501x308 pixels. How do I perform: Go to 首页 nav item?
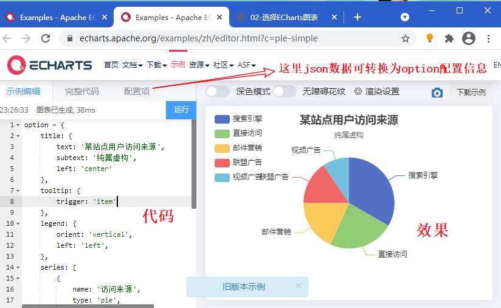pyautogui.click(x=111, y=65)
